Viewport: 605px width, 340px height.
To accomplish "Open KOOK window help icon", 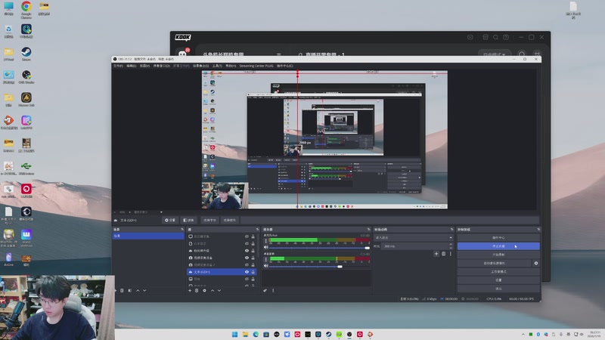I will pyautogui.click(x=506, y=37).
